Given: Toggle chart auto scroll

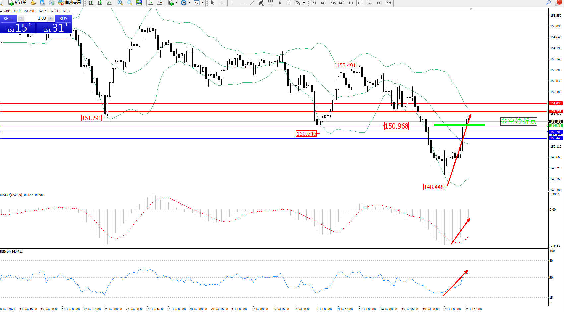Looking at the screenshot, I should click(151, 3).
